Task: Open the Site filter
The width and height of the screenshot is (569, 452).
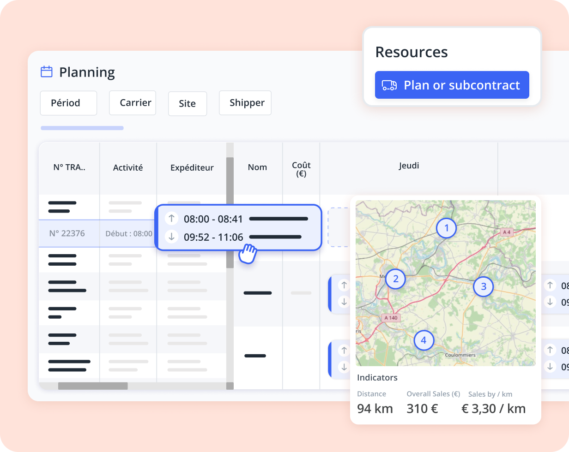Action: (188, 103)
